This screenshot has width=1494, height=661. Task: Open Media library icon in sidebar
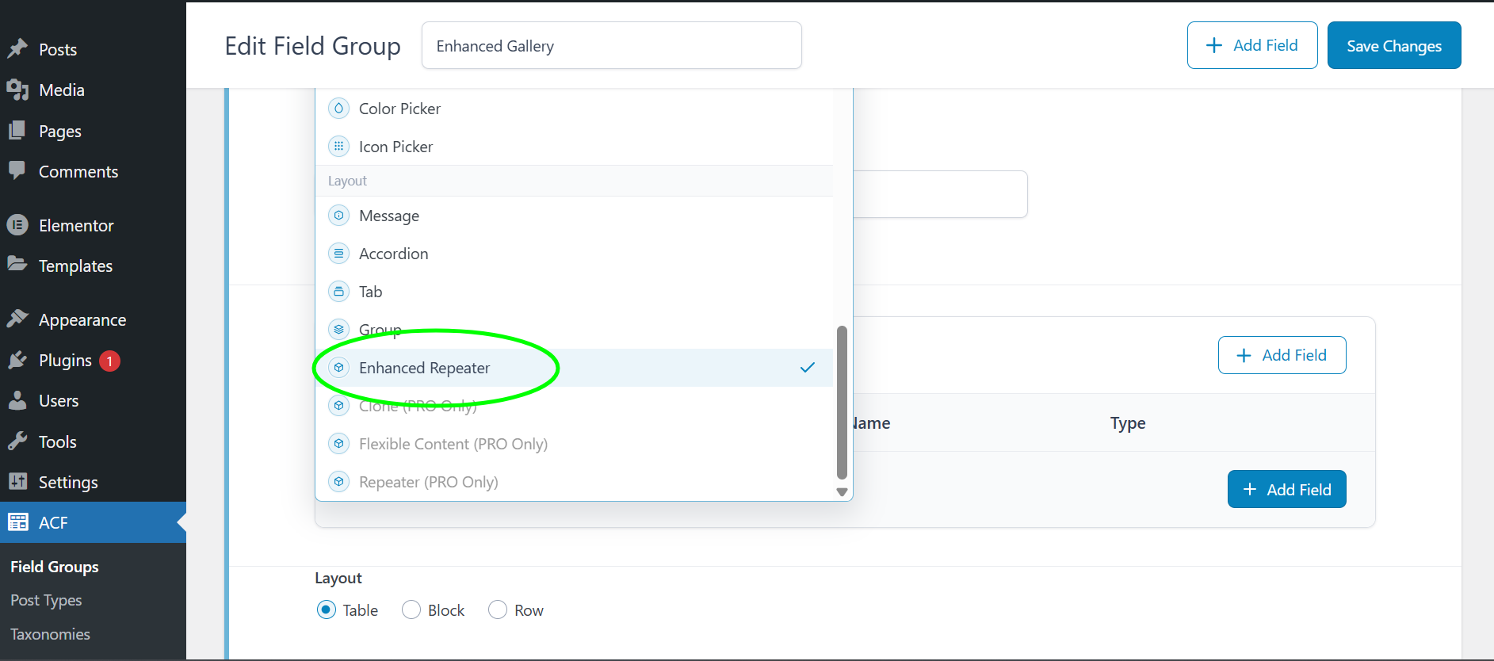(x=17, y=90)
